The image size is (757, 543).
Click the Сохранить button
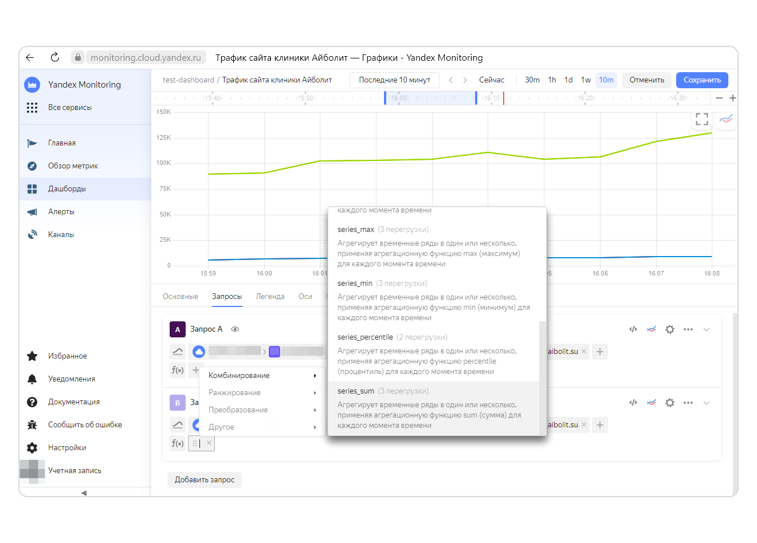coord(702,80)
